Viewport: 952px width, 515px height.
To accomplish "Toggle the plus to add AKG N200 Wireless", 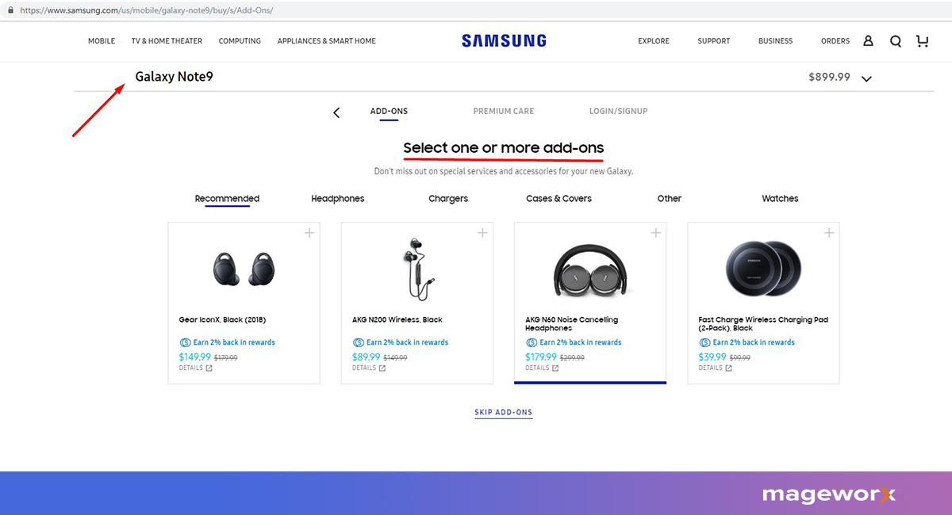I will click(482, 232).
